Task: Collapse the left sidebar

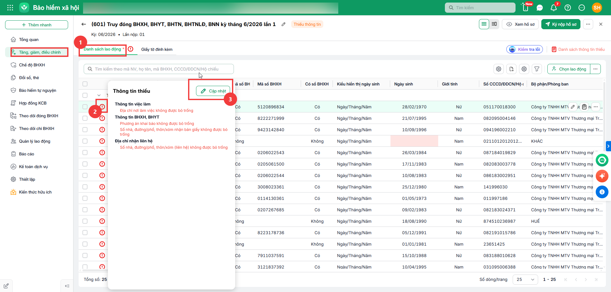Action: pyautogui.click(x=67, y=286)
